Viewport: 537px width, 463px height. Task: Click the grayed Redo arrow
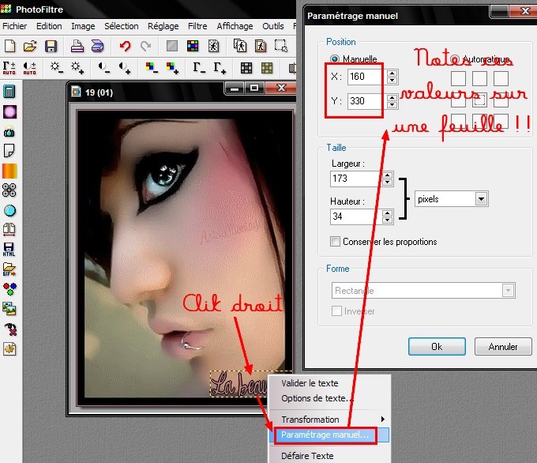point(146,46)
